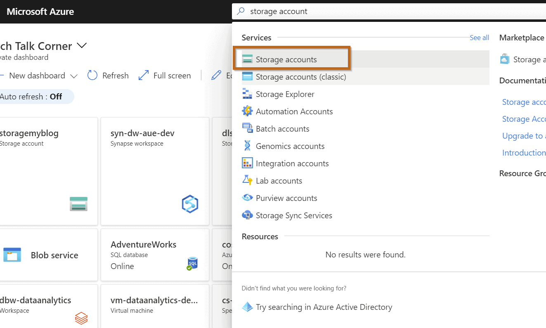Open the vm-dataanalytics-de... tile
The width and height of the screenshot is (546, 328).
154,306
